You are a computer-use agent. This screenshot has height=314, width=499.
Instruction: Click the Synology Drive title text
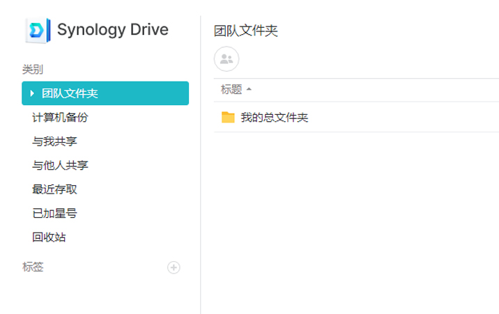click(x=112, y=30)
